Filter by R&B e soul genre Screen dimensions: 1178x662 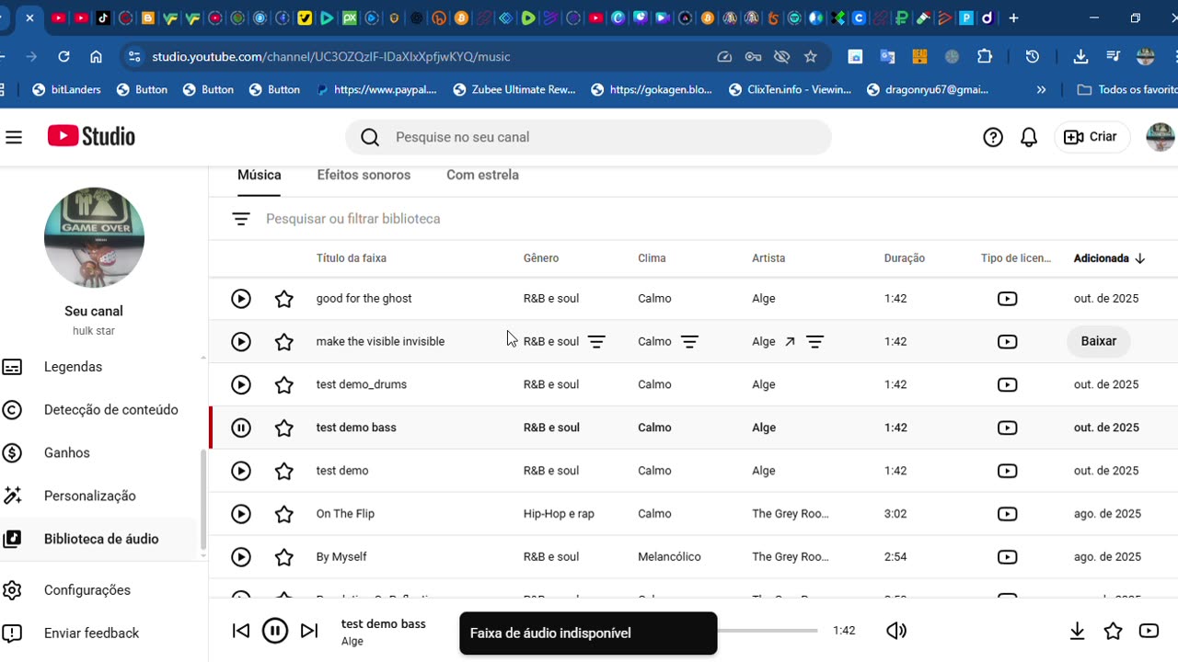click(x=596, y=342)
